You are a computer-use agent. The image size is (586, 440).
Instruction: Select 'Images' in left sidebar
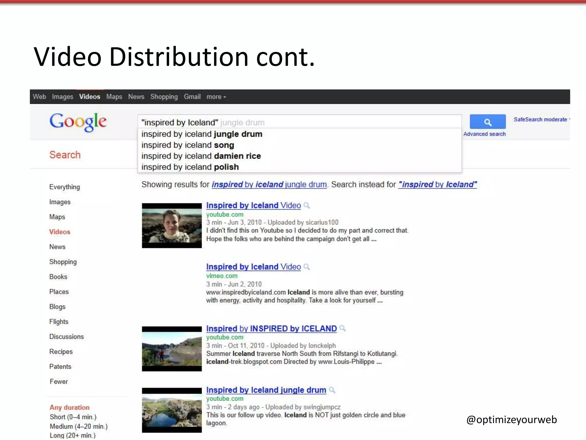coord(60,202)
